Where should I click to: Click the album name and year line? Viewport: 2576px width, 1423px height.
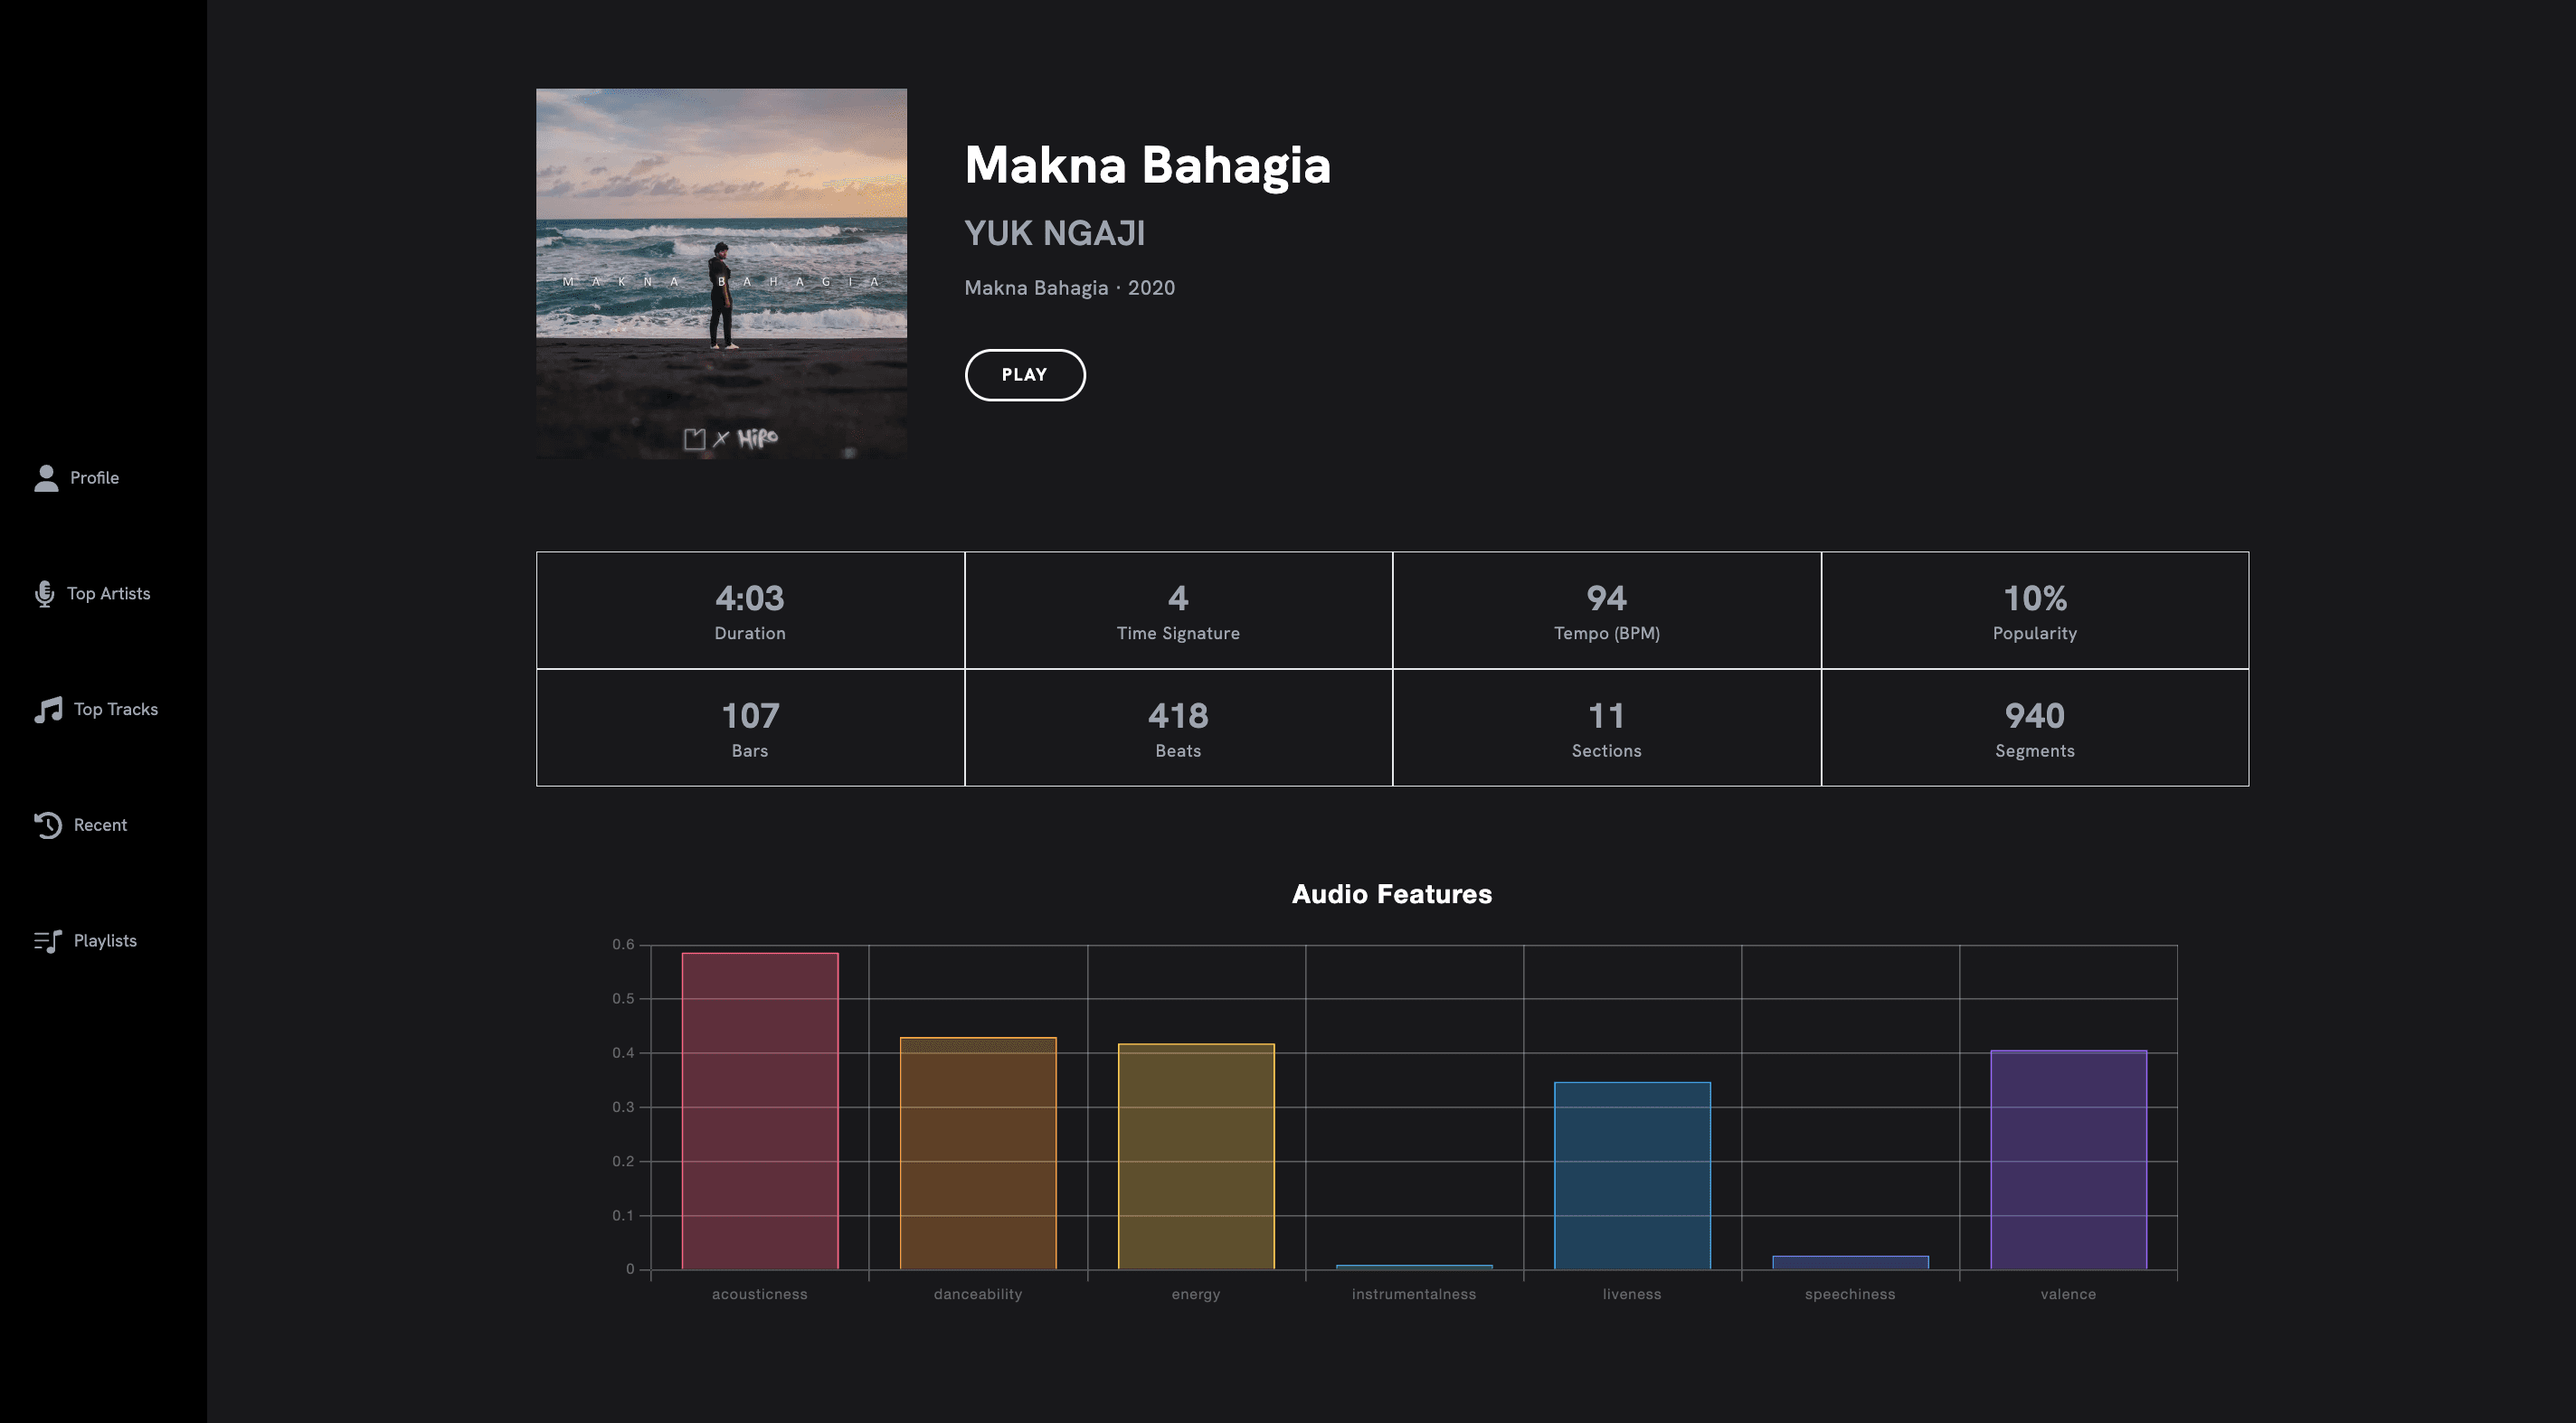(x=1069, y=287)
